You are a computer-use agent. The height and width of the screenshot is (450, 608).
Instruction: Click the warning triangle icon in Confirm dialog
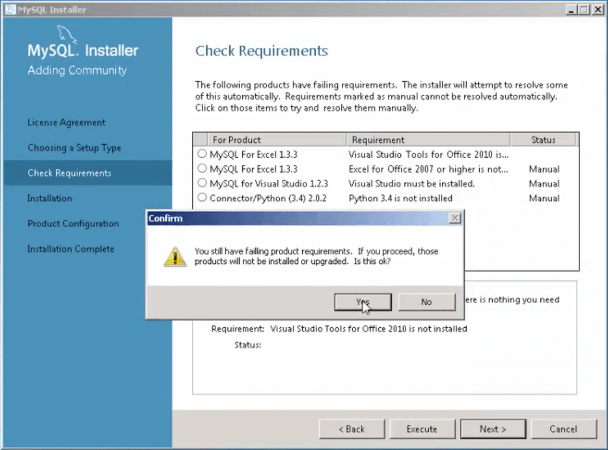[x=175, y=255]
